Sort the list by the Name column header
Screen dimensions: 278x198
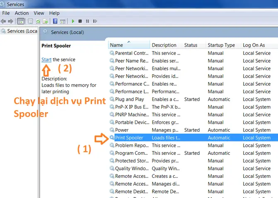[129, 45]
